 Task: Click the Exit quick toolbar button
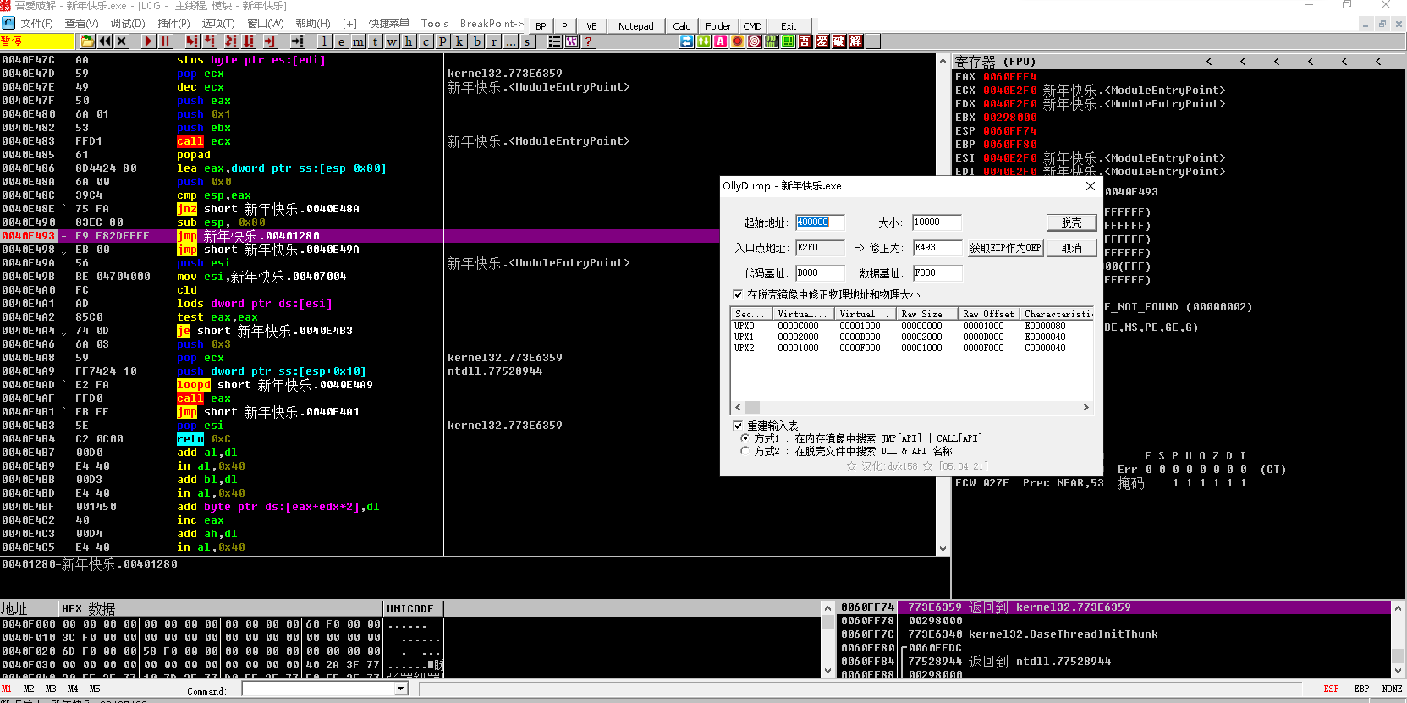pyautogui.click(x=789, y=26)
